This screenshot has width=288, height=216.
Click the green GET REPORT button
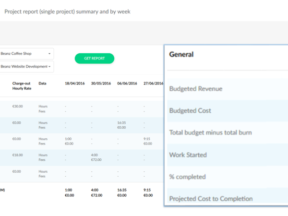(94, 59)
